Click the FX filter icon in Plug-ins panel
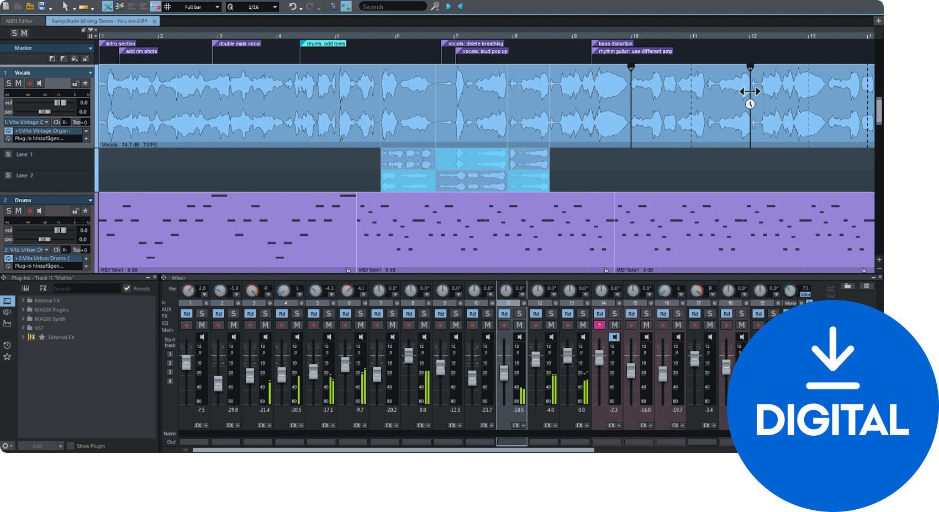Screen dimensions: 939x512 click(x=43, y=288)
